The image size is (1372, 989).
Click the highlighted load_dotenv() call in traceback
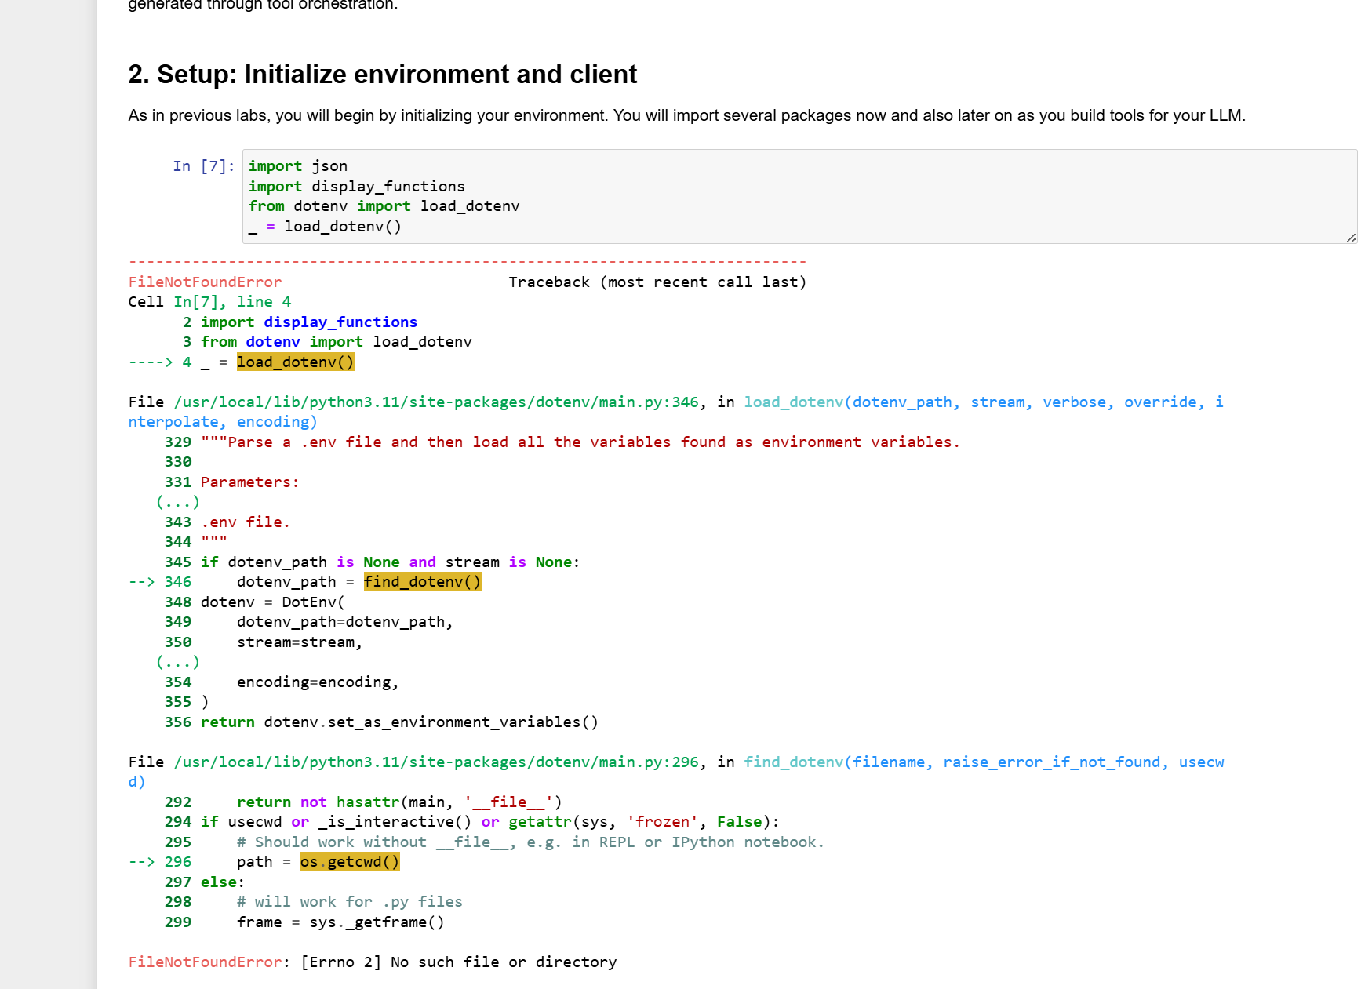[x=295, y=362]
